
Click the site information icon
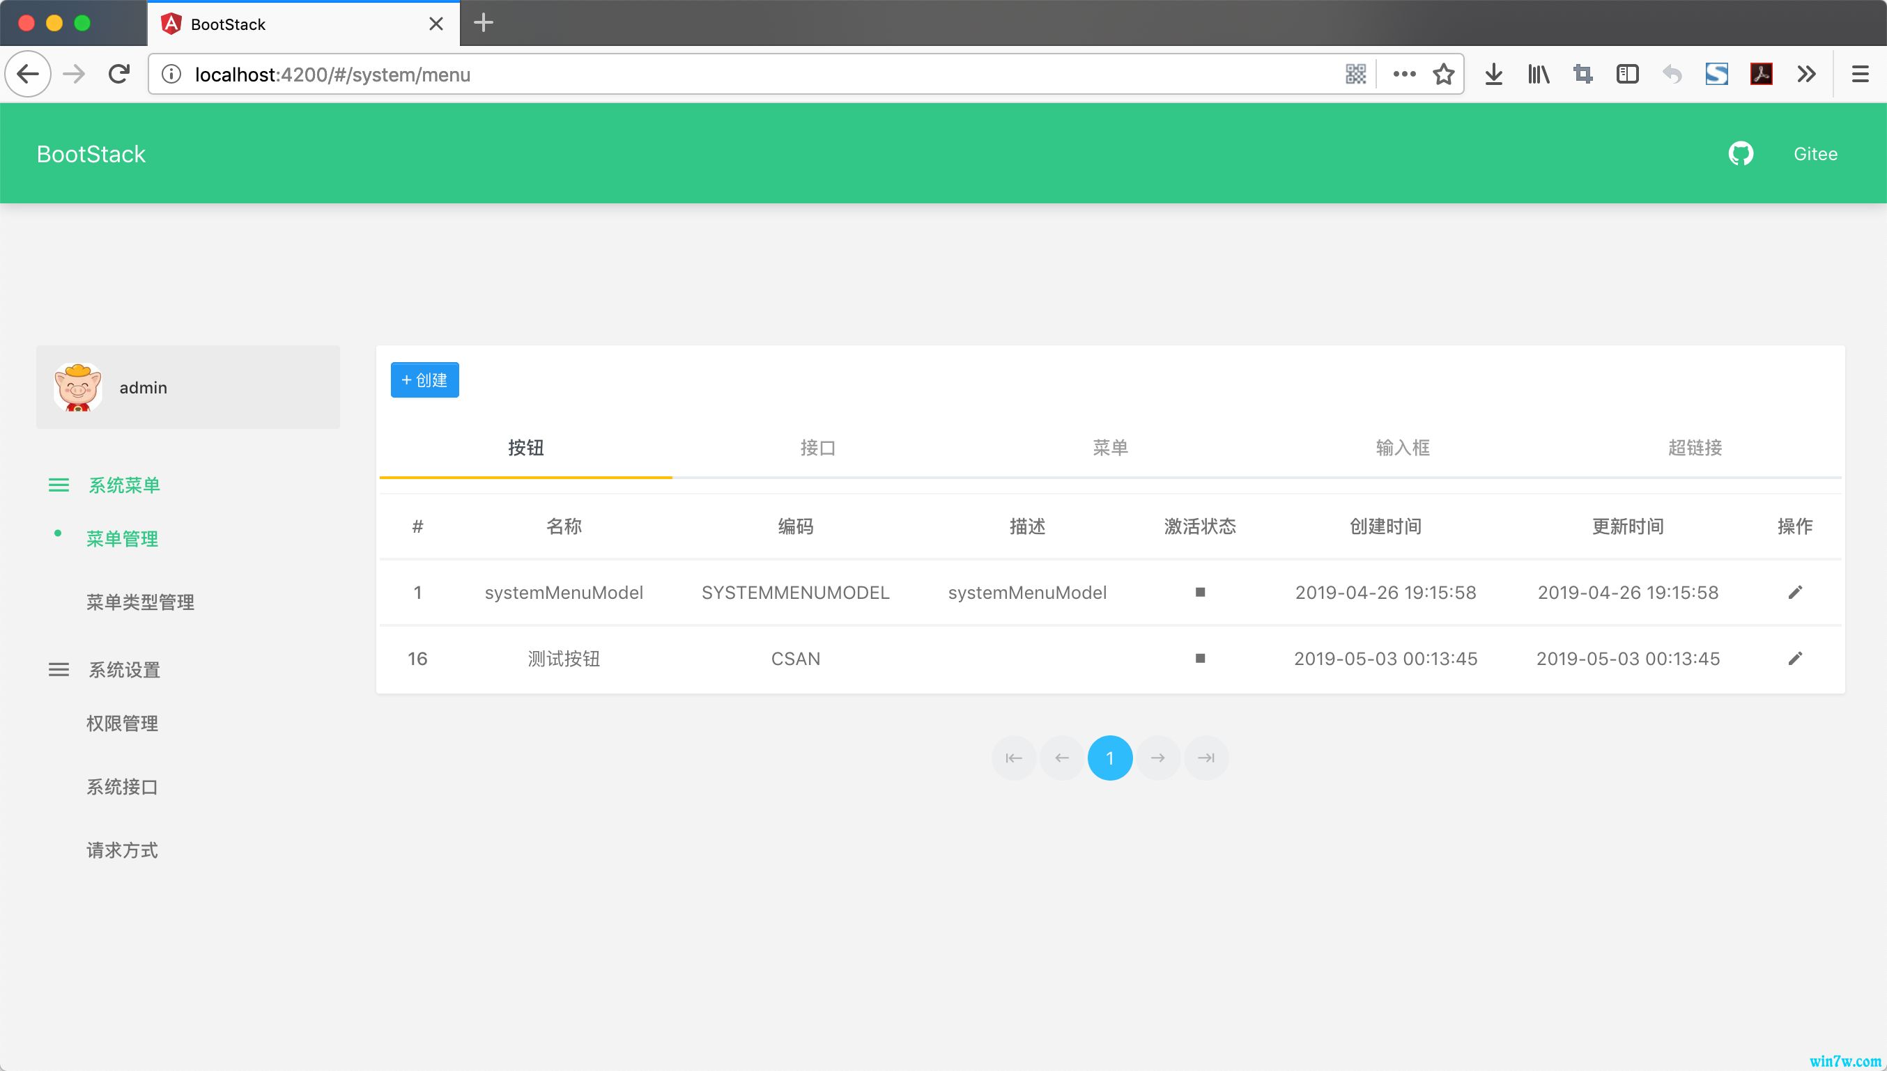pyautogui.click(x=171, y=74)
